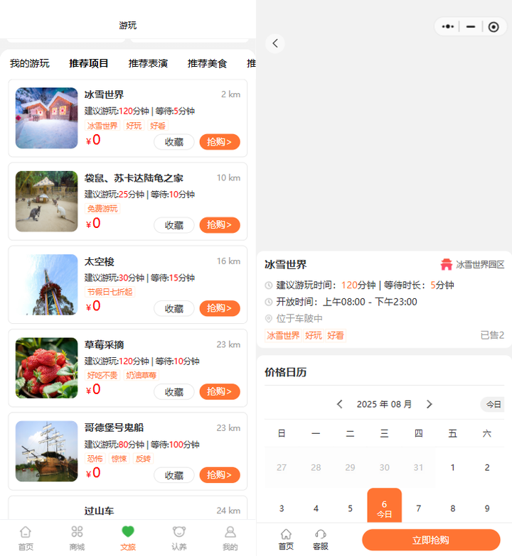Image resolution: width=512 pixels, height=556 pixels.
Task: Click the 免费游玩 tag
Action: coord(102,209)
